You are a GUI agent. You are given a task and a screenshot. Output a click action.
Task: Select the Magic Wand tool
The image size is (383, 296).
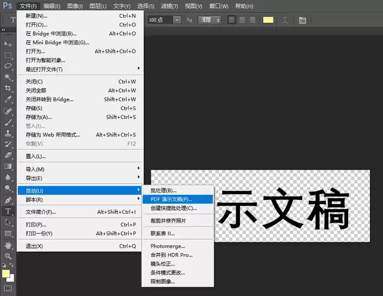(x=8, y=78)
